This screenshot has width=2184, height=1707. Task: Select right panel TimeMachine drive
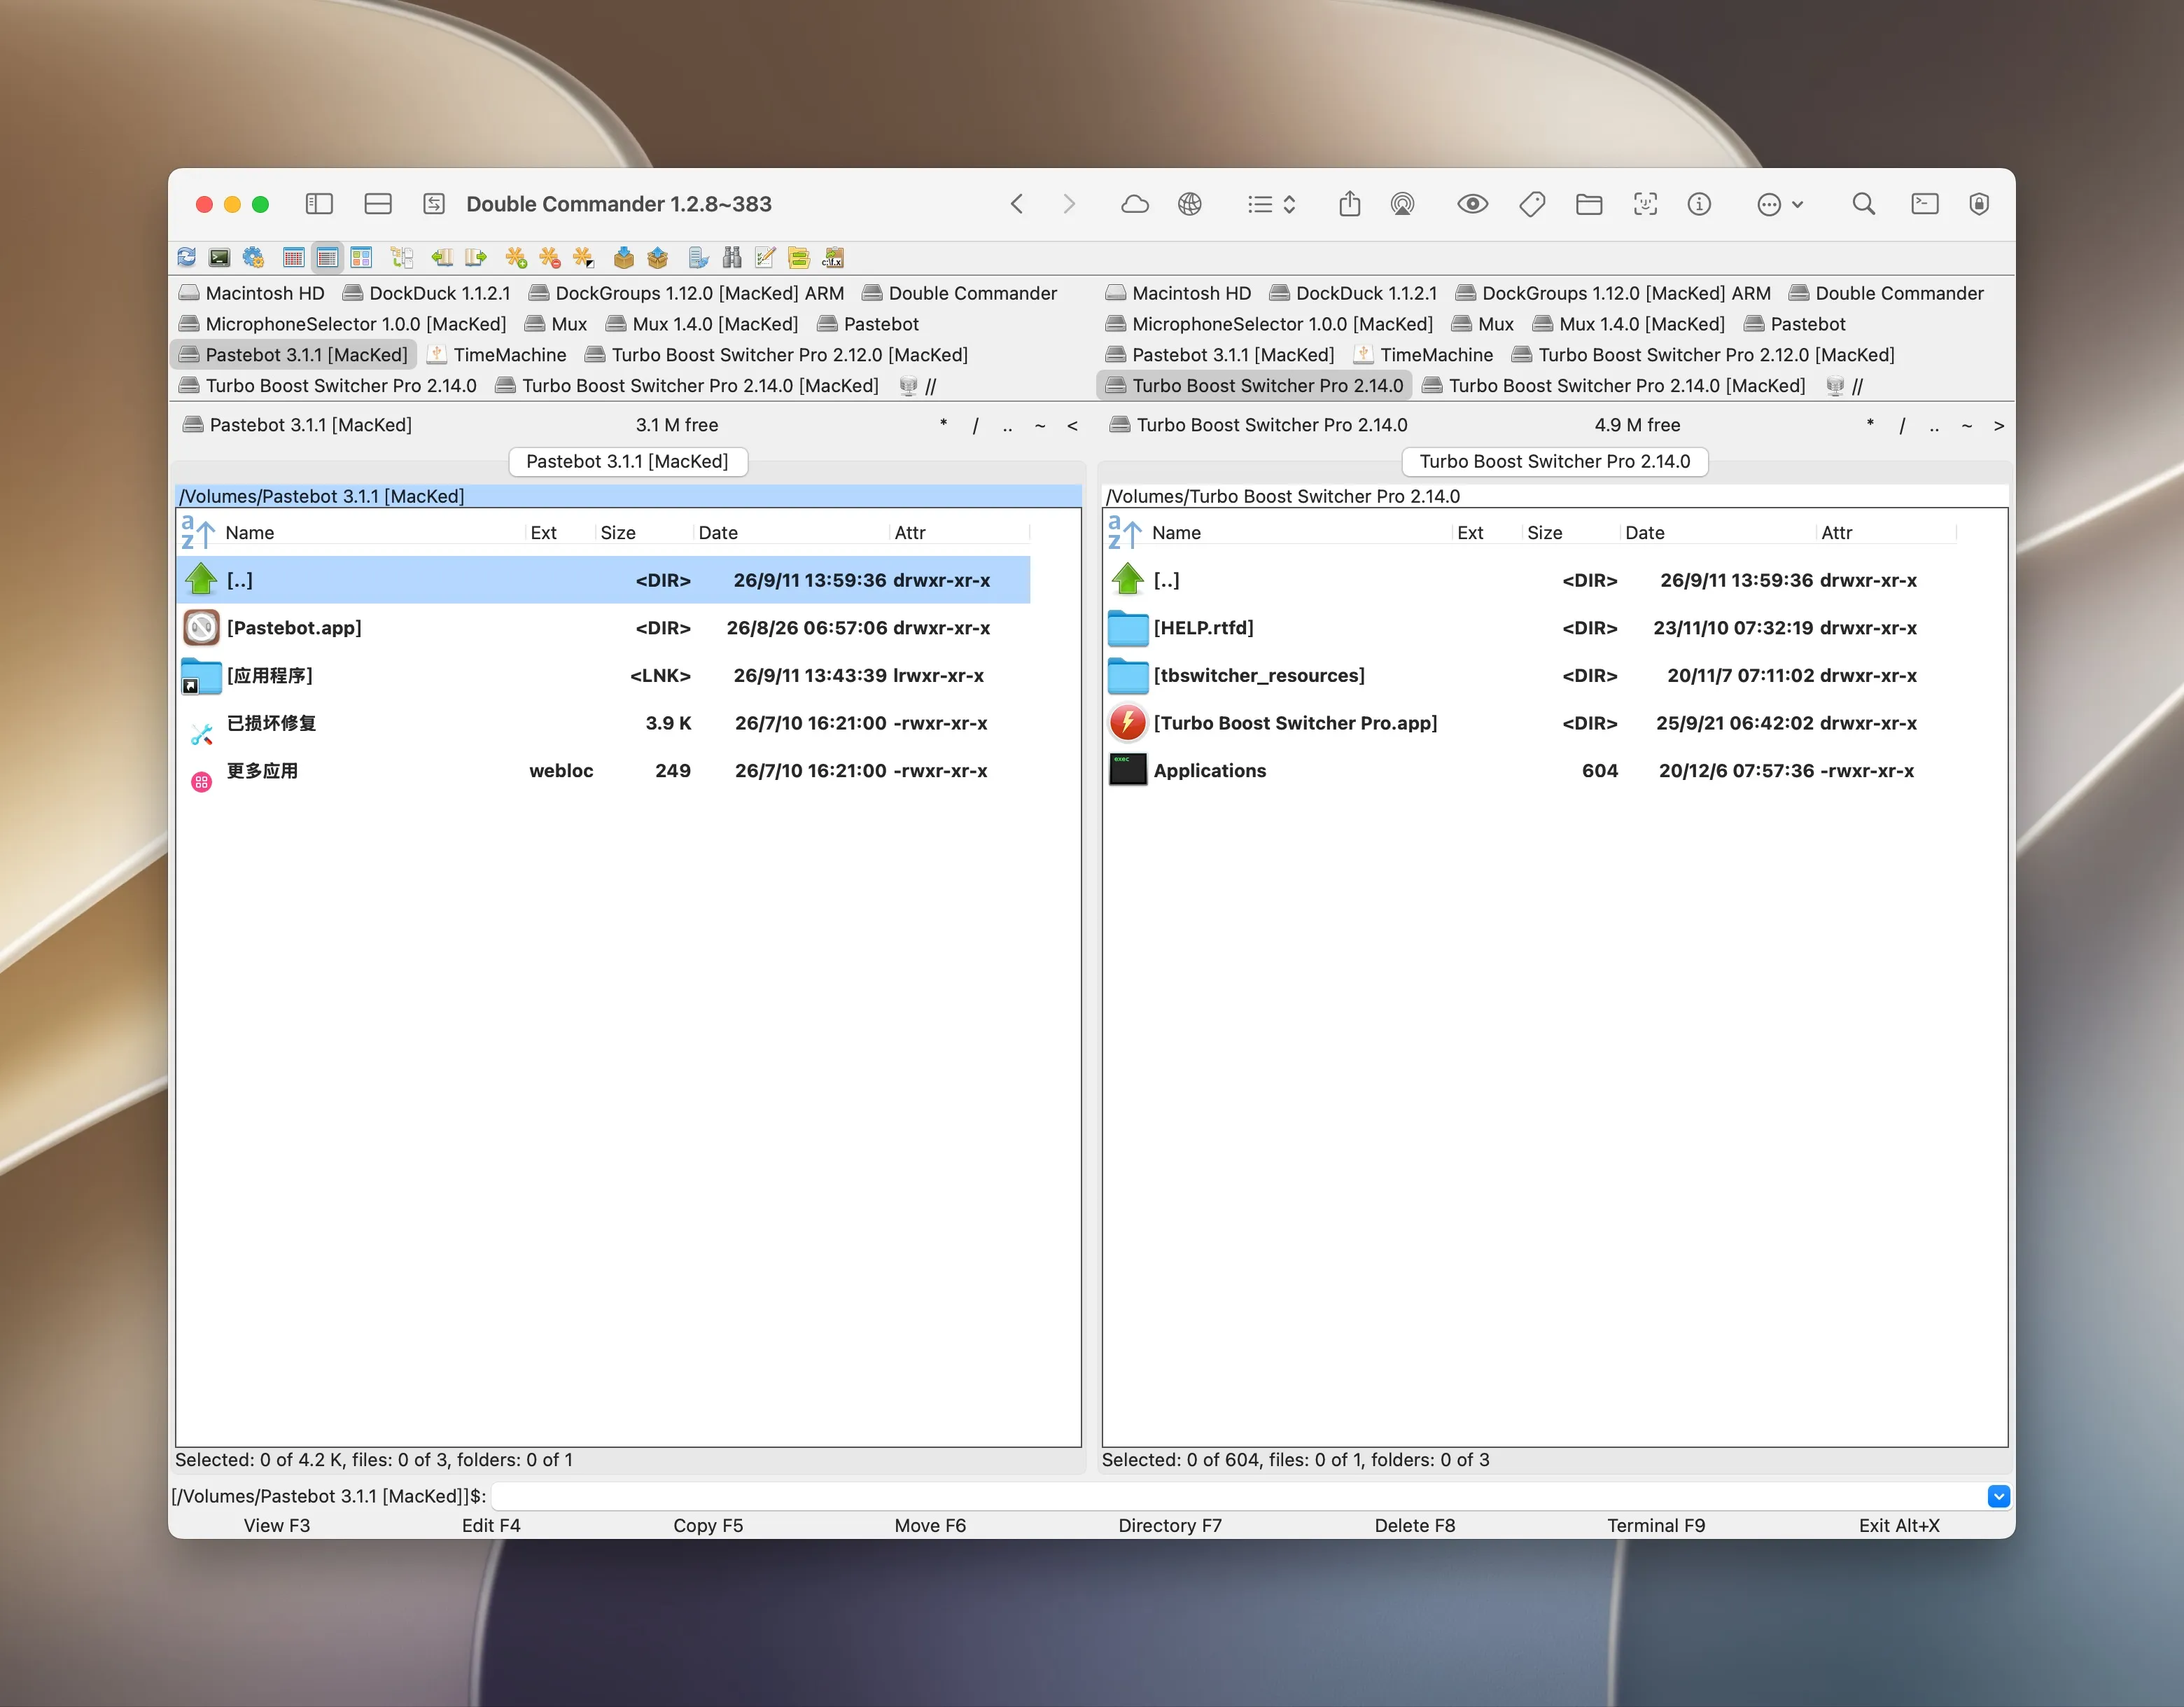(x=1423, y=355)
